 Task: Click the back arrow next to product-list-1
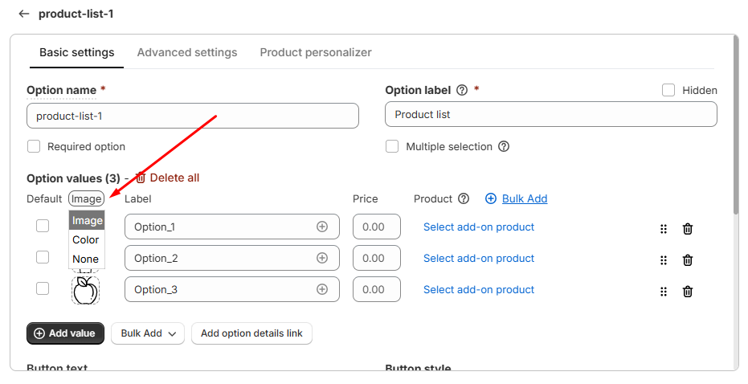24,14
